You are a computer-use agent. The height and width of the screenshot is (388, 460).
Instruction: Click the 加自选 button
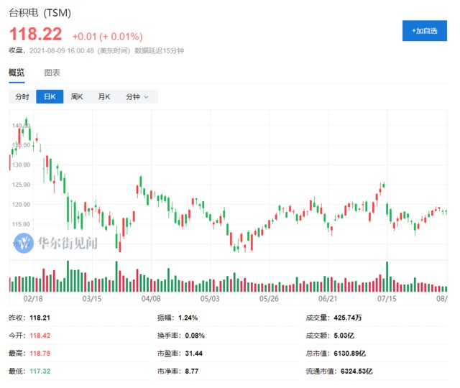(424, 31)
